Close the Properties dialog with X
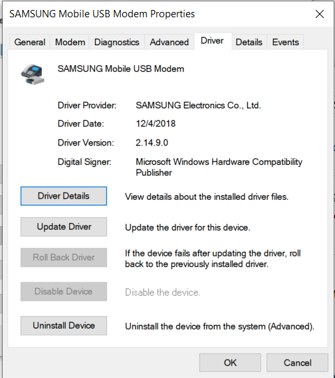The height and width of the screenshot is (378, 335). [320, 14]
